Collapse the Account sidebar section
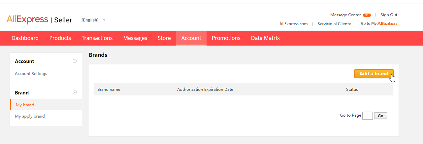Viewport: 423px width, 144px height. click(75, 61)
